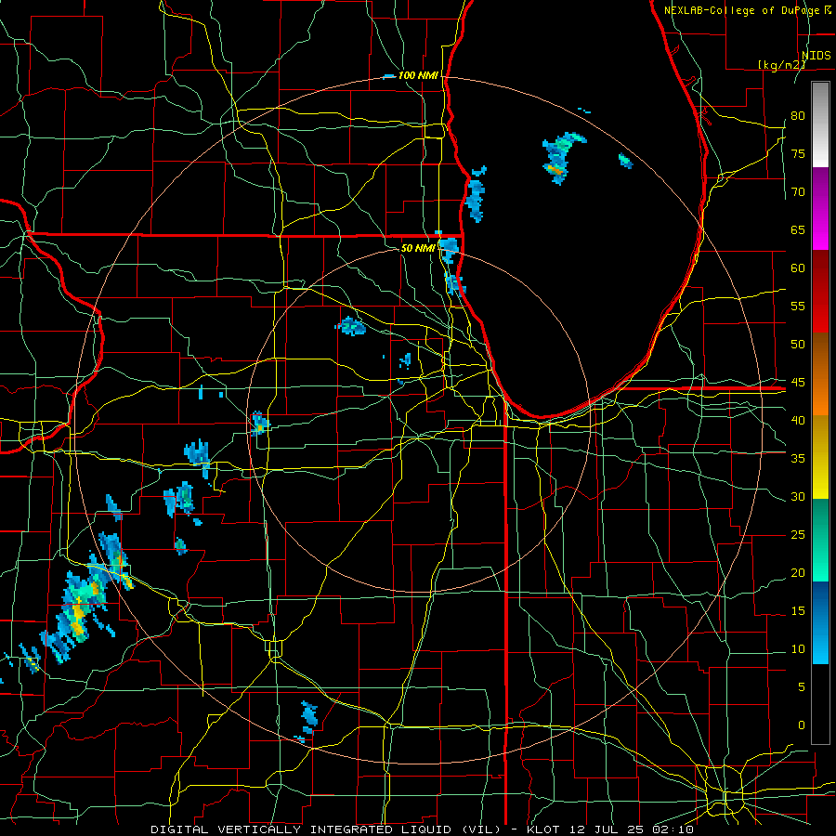Screen dimensions: 836x836
Task: Click the green segment of color scale
Action: coord(820,540)
